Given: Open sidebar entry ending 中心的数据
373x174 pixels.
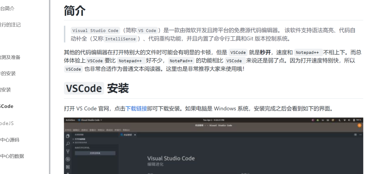Looking at the screenshot, I should (12, 156).
